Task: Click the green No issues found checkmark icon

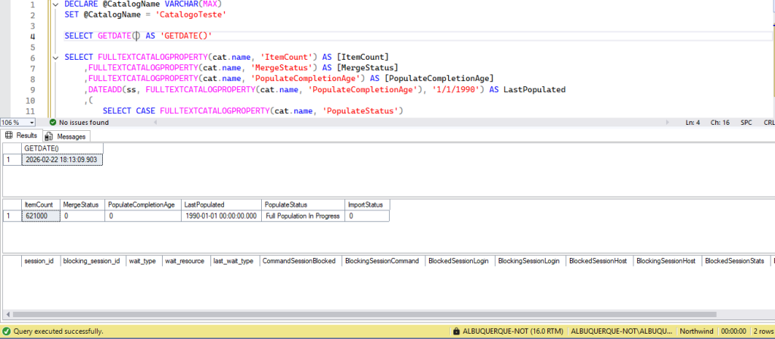Action: (52, 123)
